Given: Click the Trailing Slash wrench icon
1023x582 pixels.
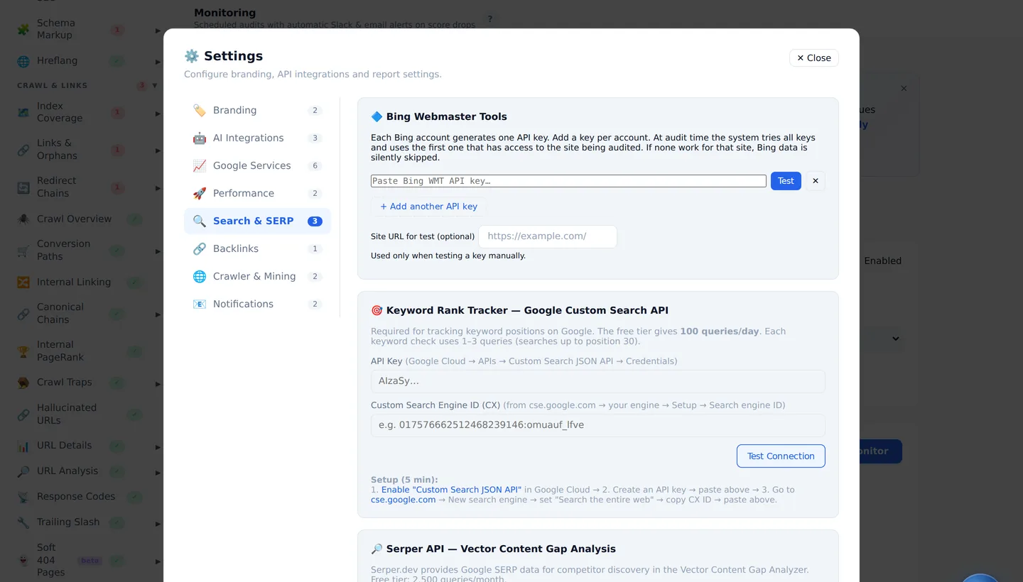Looking at the screenshot, I should [x=23, y=522].
